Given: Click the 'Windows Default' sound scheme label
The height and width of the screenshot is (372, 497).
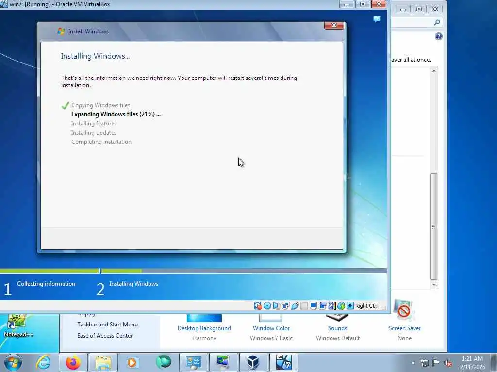Looking at the screenshot, I should [338, 338].
